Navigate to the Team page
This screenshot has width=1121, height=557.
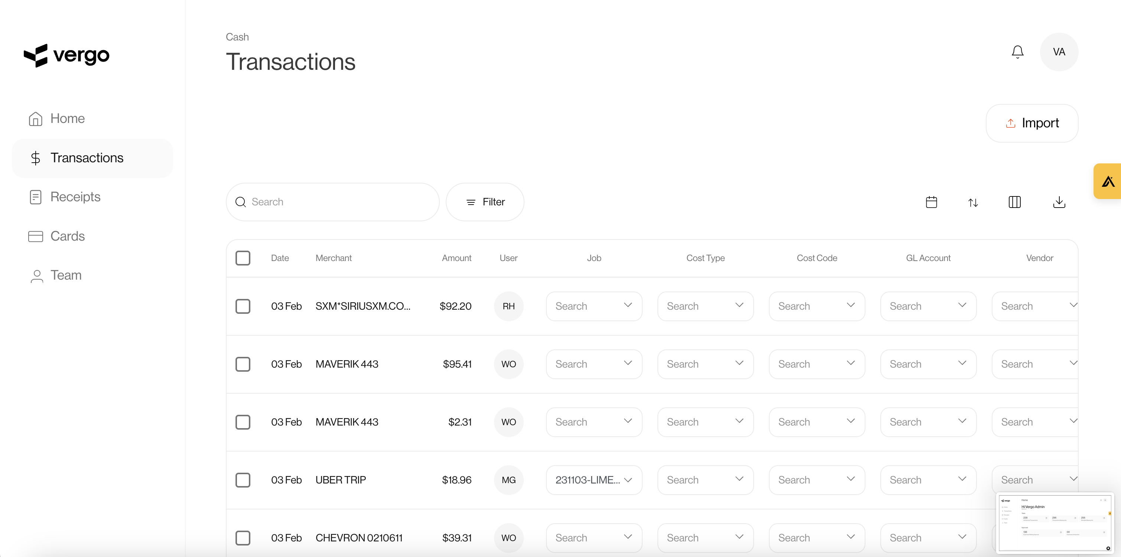66,275
